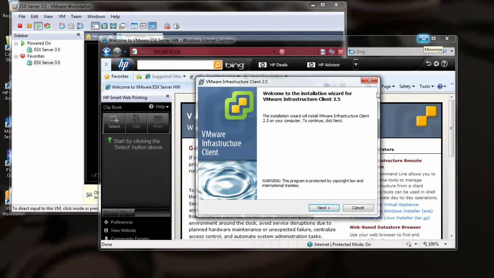The width and height of the screenshot is (494, 278).
Task: Open HP Advisor in the HP toolbar
Action: (324, 65)
